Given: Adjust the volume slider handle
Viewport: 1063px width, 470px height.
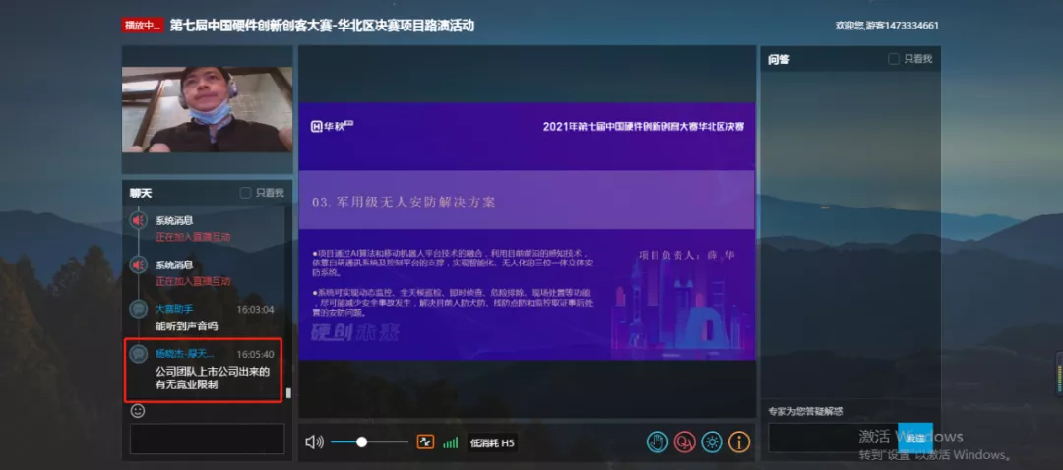Looking at the screenshot, I should (x=361, y=442).
